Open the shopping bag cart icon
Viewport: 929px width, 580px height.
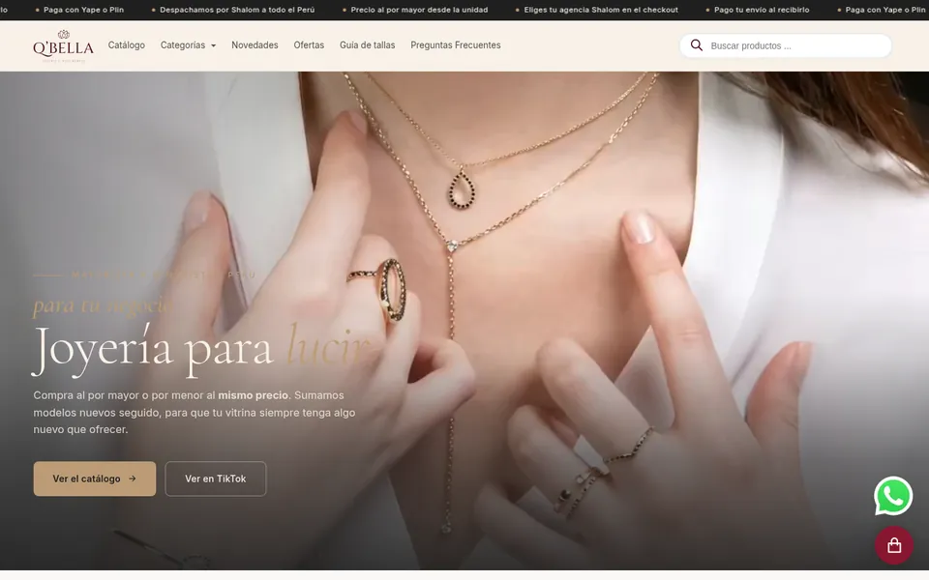pyautogui.click(x=894, y=545)
